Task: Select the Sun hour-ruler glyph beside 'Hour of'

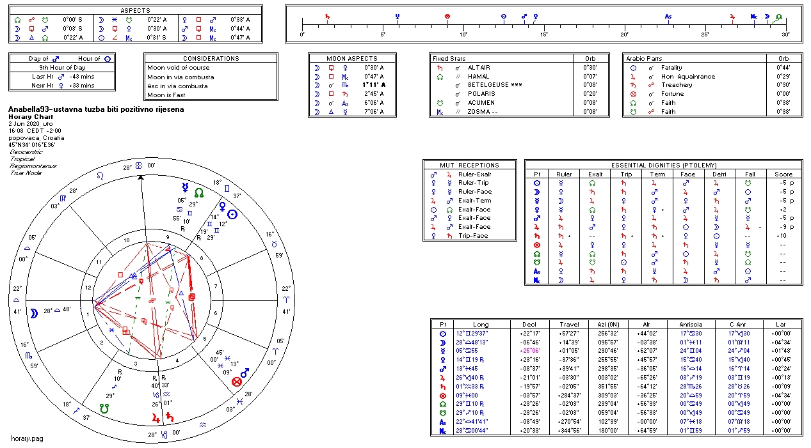Action: coord(107,59)
